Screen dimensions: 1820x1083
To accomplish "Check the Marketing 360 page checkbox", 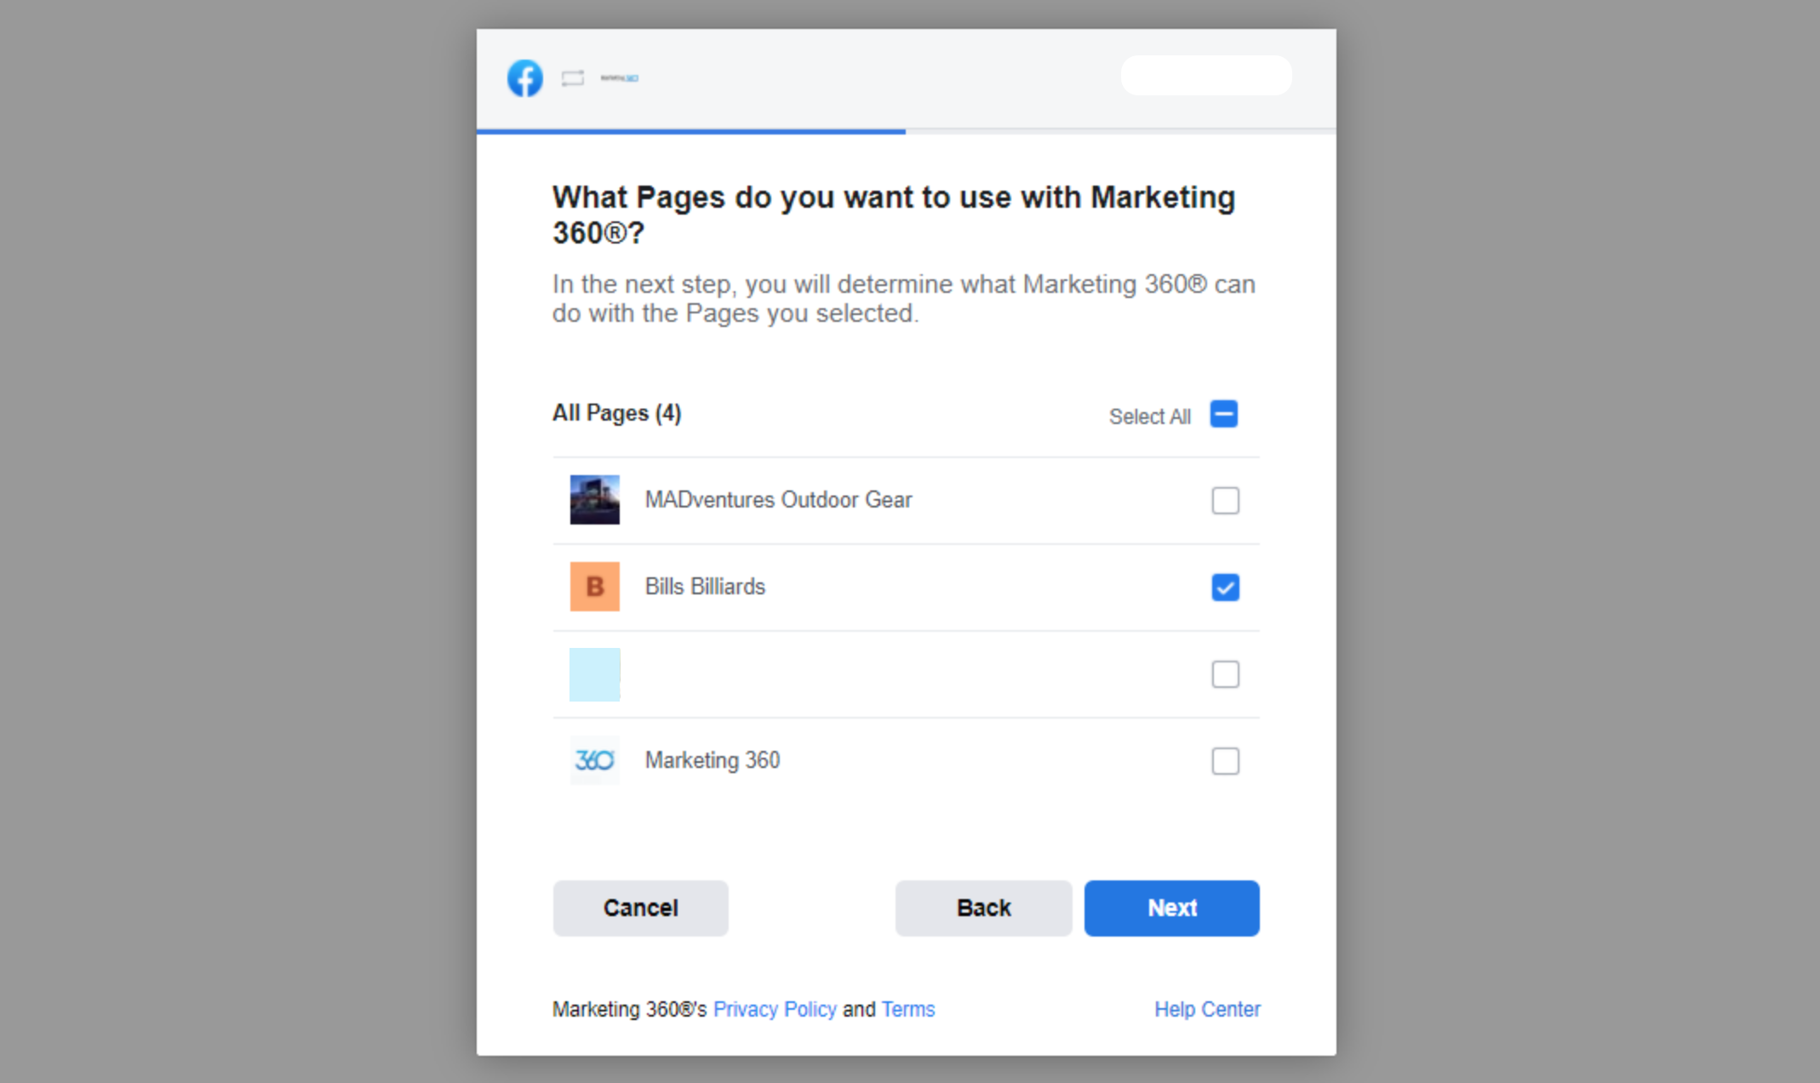I will (1225, 761).
